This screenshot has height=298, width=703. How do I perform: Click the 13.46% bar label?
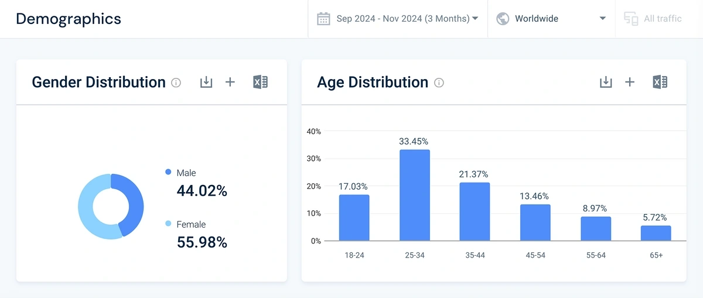[534, 196]
